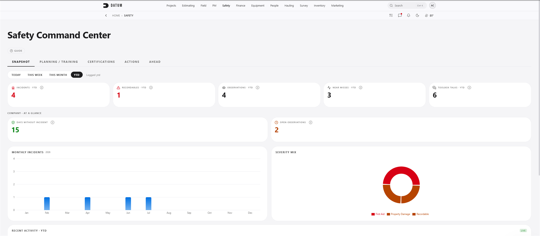Click the Recordables warning triangle icon

[118, 88]
